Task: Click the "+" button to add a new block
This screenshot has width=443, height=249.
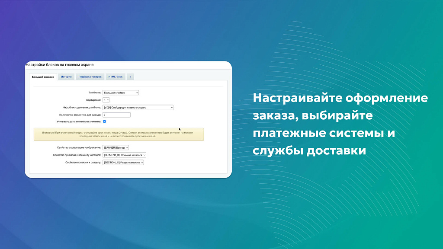Action: click(130, 77)
